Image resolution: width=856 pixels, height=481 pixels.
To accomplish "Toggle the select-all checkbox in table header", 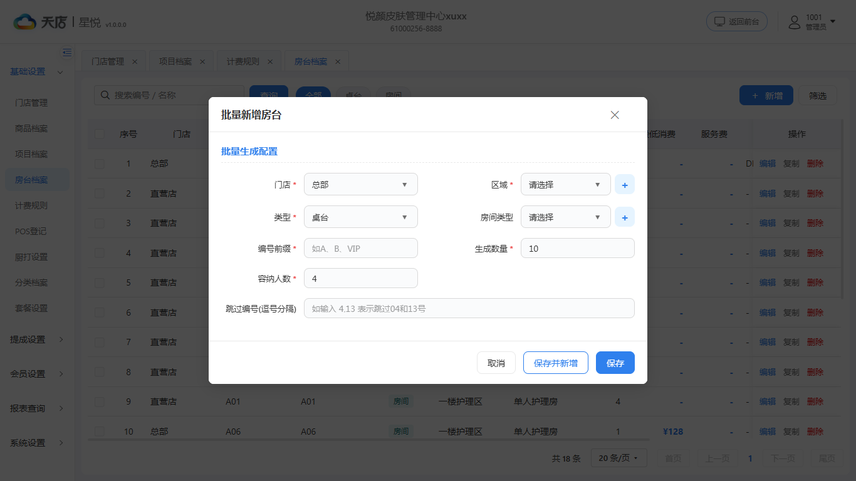I will (100, 133).
